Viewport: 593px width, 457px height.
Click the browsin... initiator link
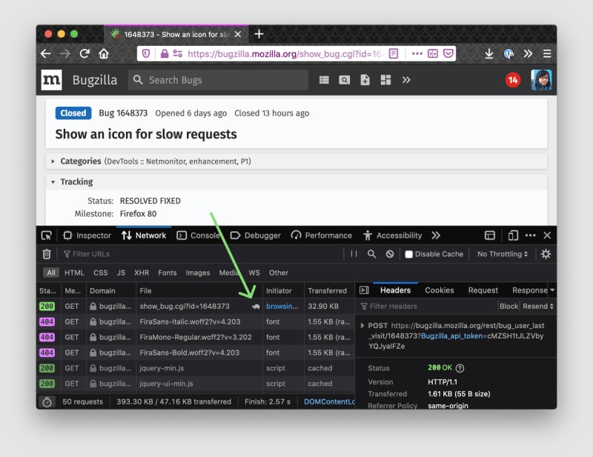click(282, 306)
